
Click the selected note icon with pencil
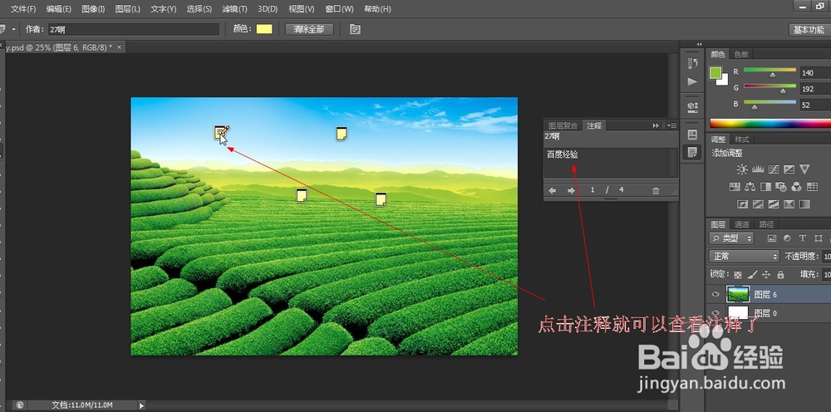[221, 132]
